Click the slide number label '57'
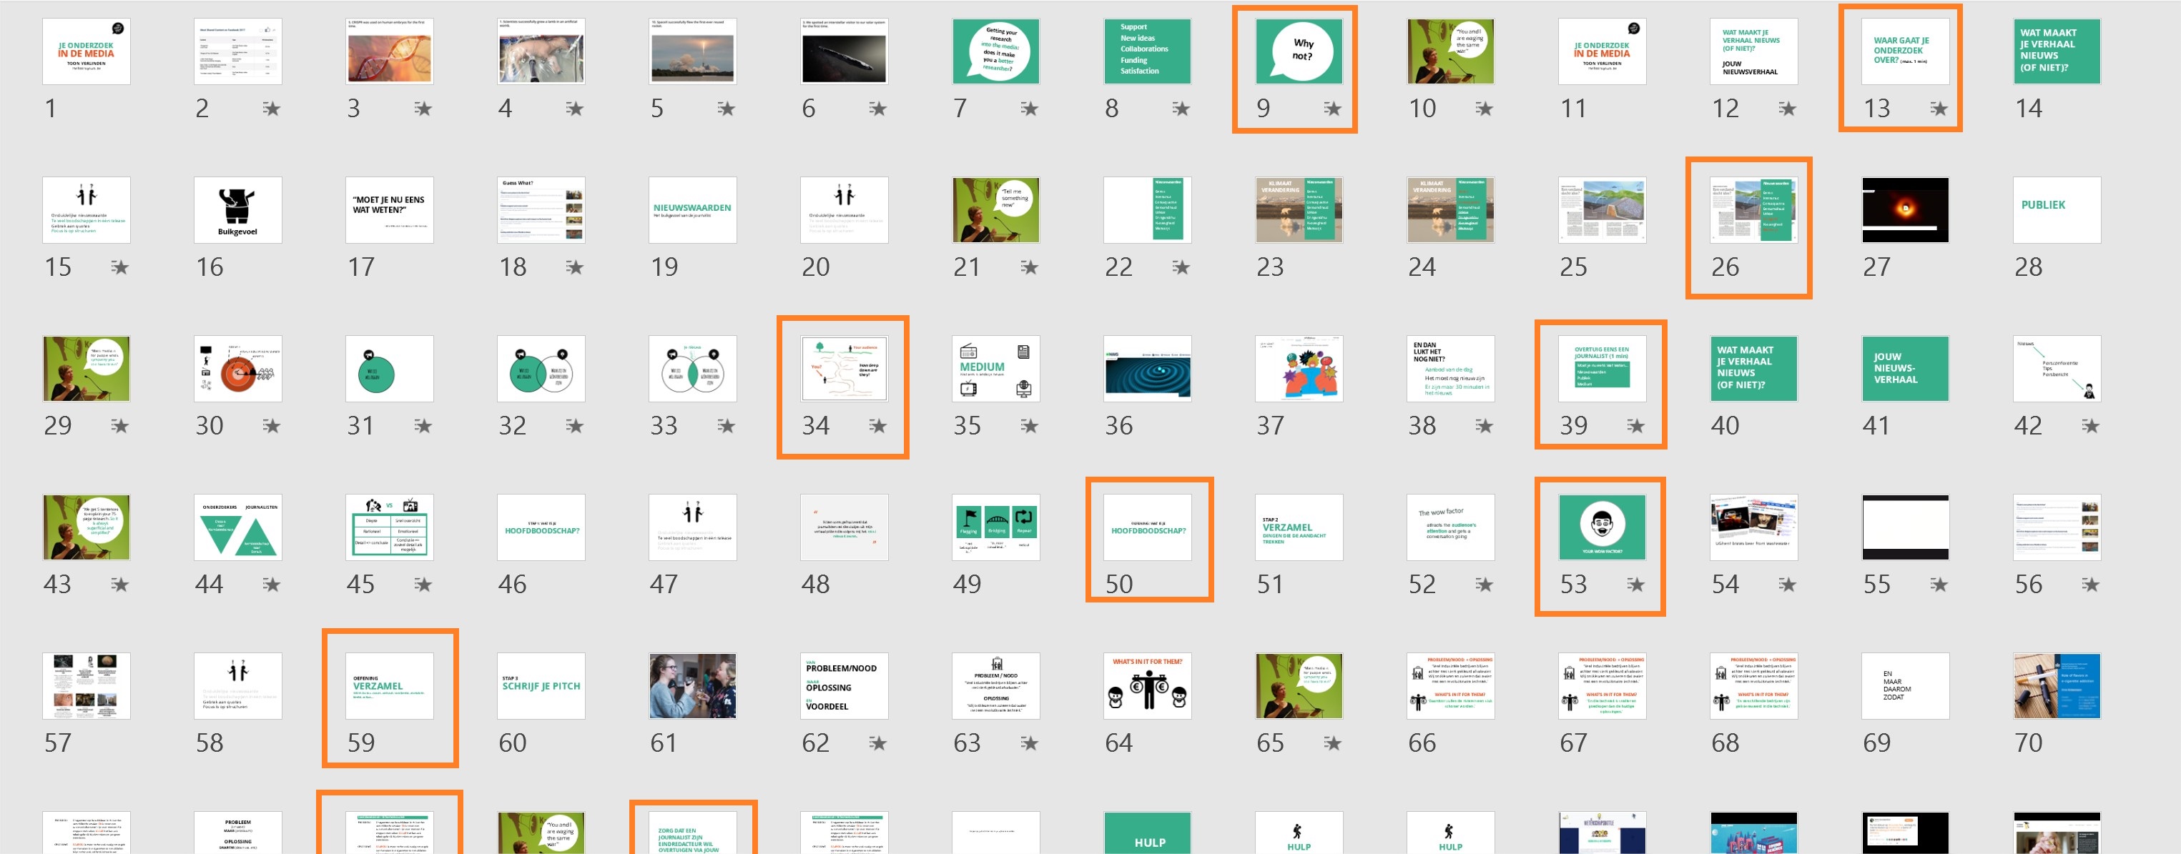2181x854 pixels. 58,743
